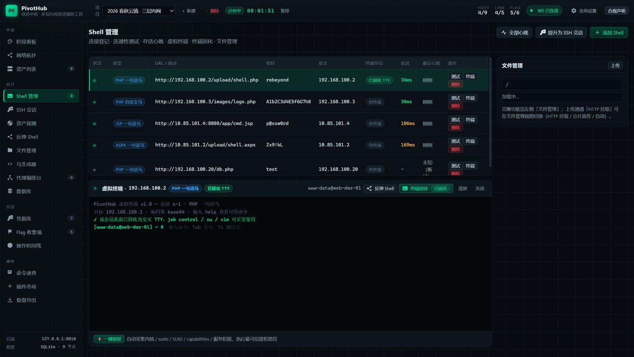The width and height of the screenshot is (634, 357).
Task: Click the LINK 4/5 counter
Action: 499,11
